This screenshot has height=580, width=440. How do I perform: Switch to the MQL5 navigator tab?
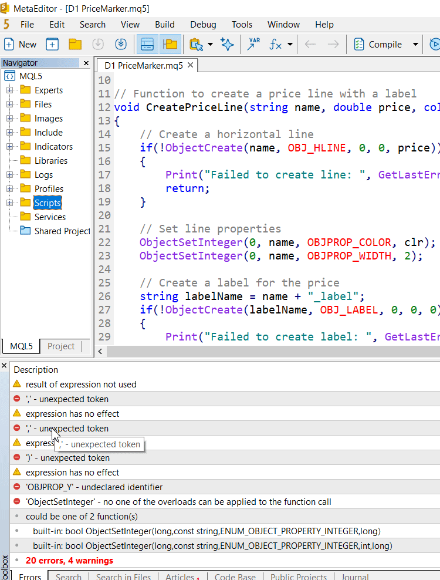point(21,346)
